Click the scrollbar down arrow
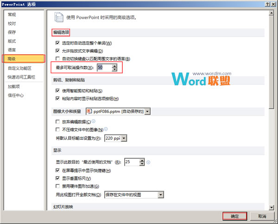 click(x=272, y=207)
